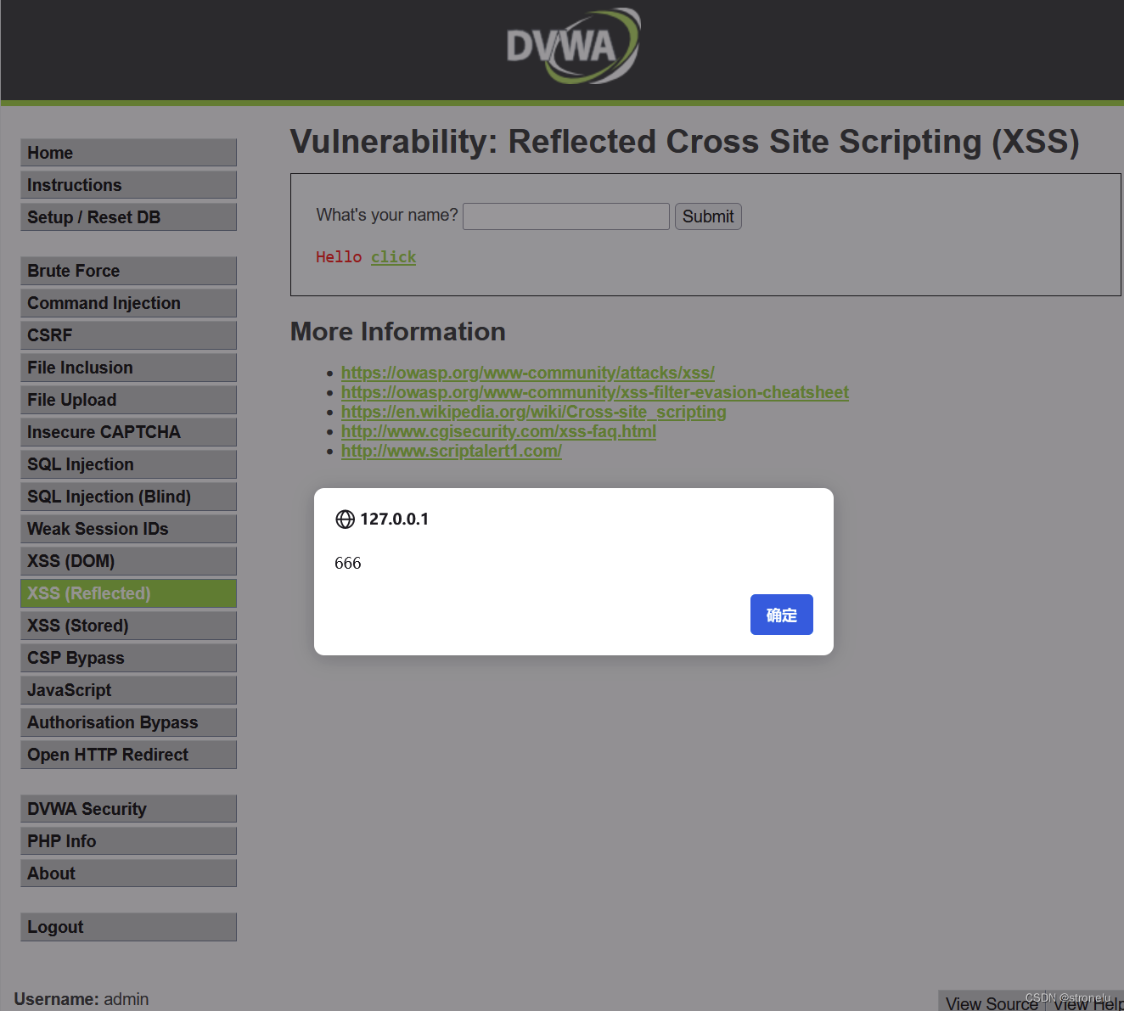Submit the name form

(x=708, y=216)
